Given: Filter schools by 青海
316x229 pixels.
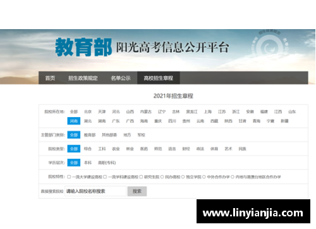Looking at the screenshot, I should coord(257,121).
